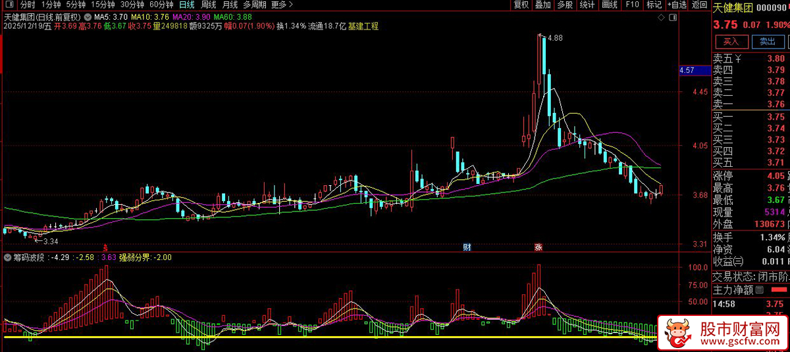Open the small icon beside 主力净额
Viewport: 790px width, 352px height.
(759, 290)
